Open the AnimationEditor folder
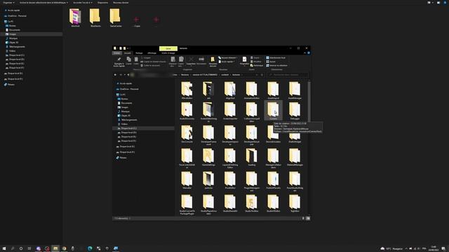This screenshot has width=449, height=252. (x=252, y=90)
